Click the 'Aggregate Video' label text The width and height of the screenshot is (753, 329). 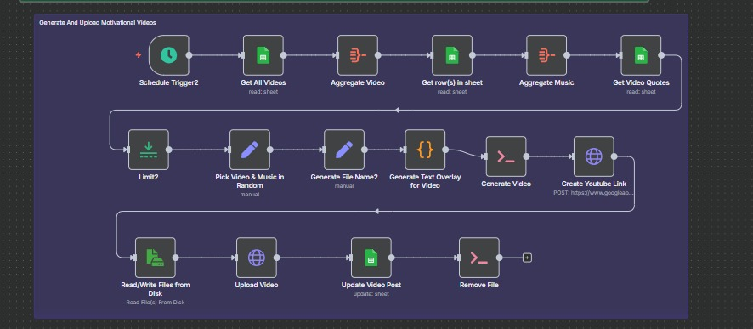click(358, 82)
